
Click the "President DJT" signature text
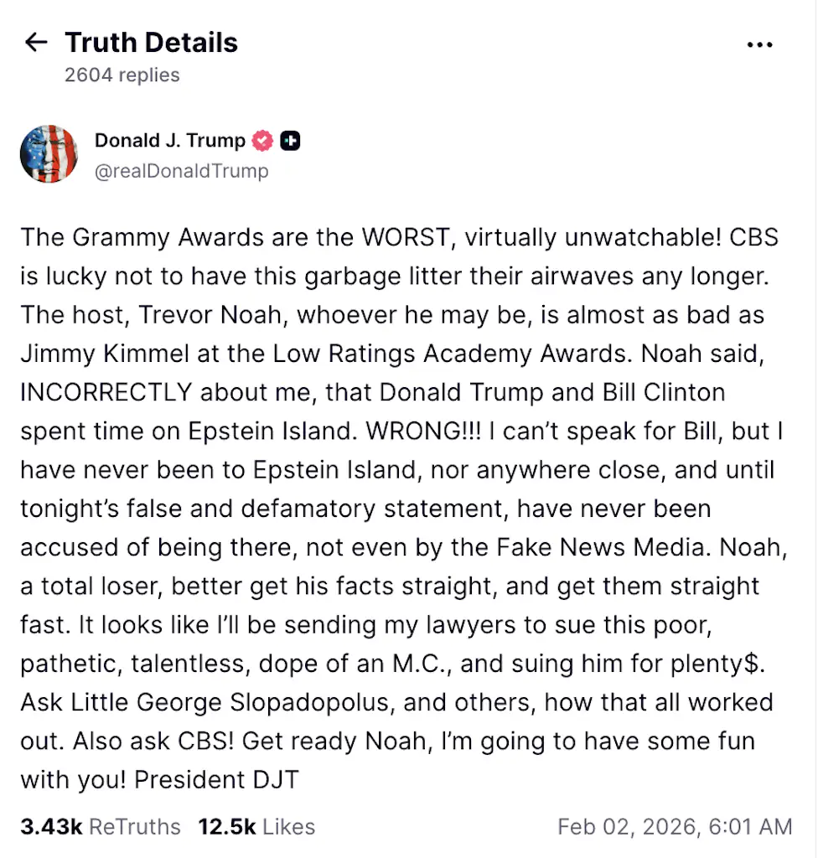pyautogui.click(x=216, y=779)
